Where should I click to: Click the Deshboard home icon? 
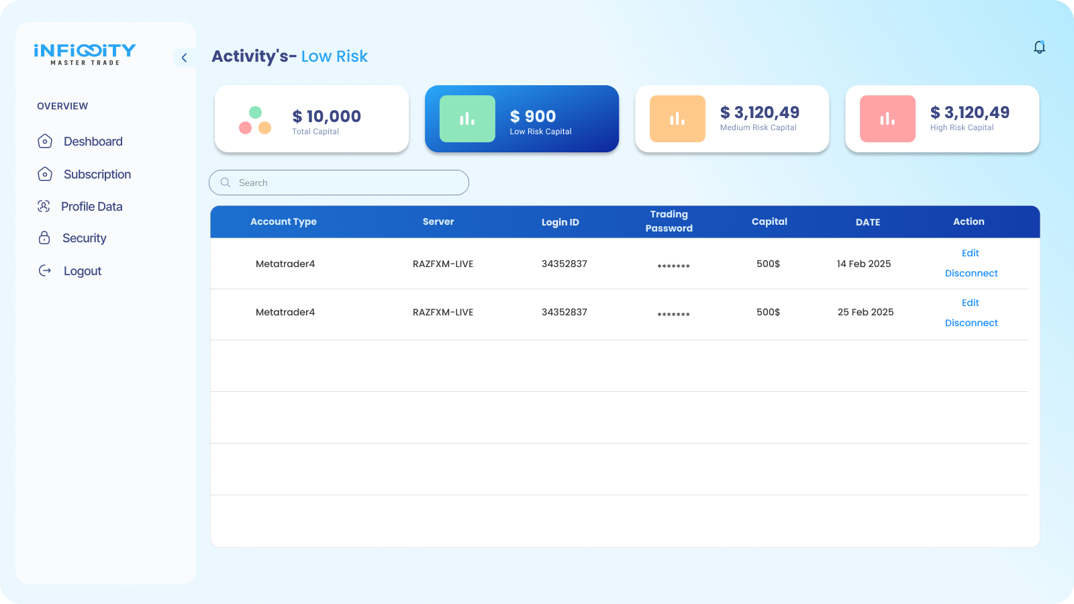pyautogui.click(x=45, y=141)
